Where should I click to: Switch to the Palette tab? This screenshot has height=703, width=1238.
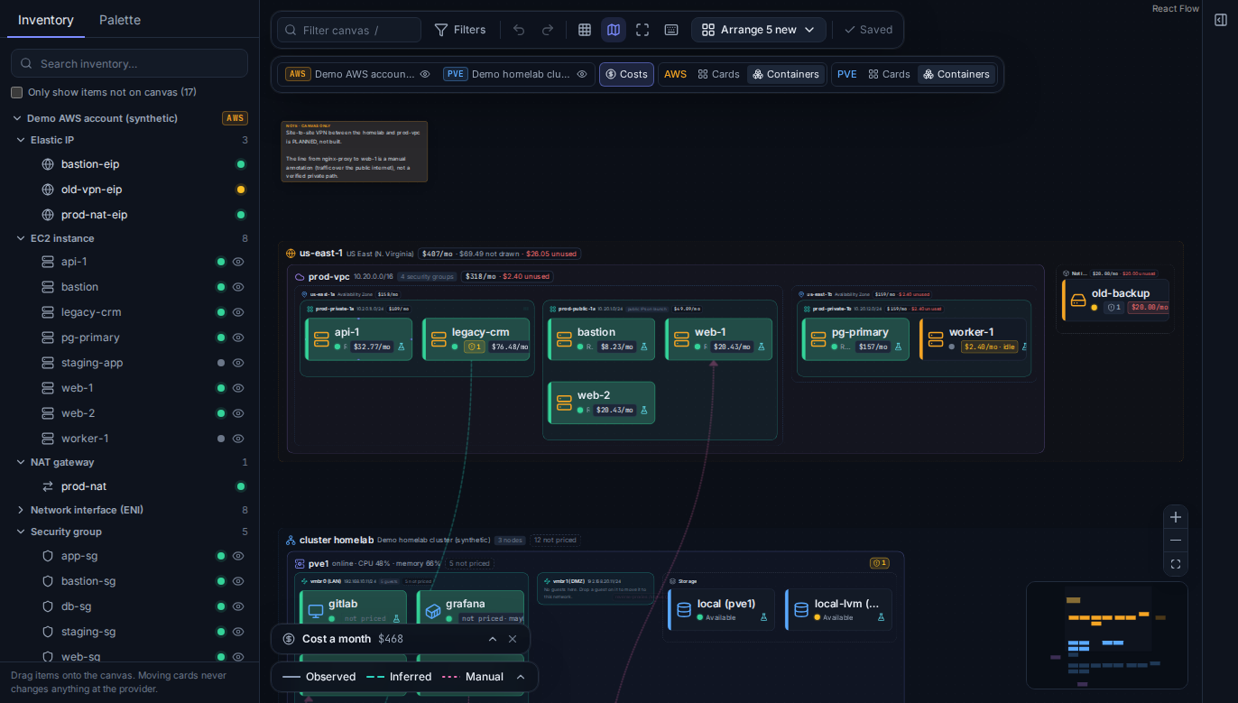pos(120,20)
